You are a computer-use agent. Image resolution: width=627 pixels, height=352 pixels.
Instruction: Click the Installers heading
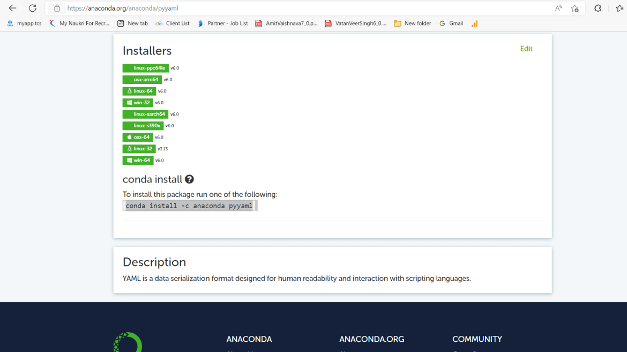click(x=147, y=51)
